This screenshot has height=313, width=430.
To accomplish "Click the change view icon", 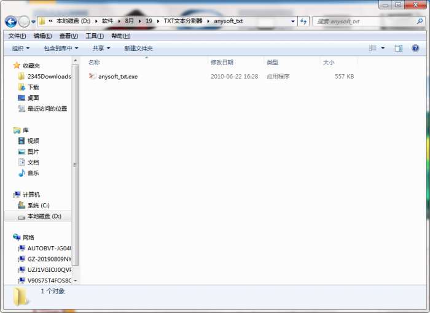I will coord(372,48).
